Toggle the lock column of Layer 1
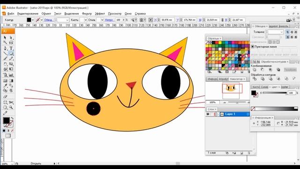 click(x=212, y=114)
